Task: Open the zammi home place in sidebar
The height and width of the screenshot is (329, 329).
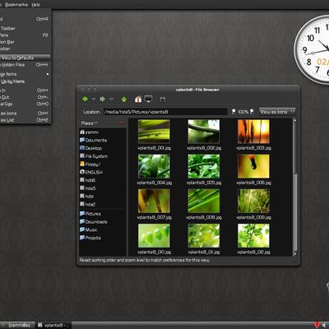Action: tap(103, 132)
